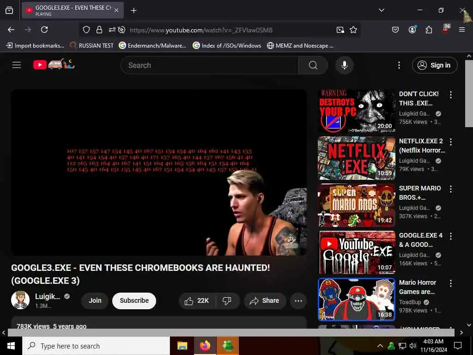The height and width of the screenshot is (355, 473).
Task: Open volume speaker tray icon
Action: coord(413,346)
